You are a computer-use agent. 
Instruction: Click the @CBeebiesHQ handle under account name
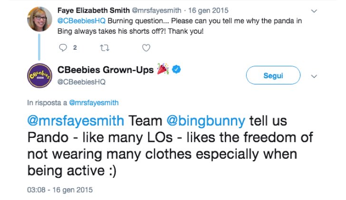pyautogui.click(x=81, y=82)
